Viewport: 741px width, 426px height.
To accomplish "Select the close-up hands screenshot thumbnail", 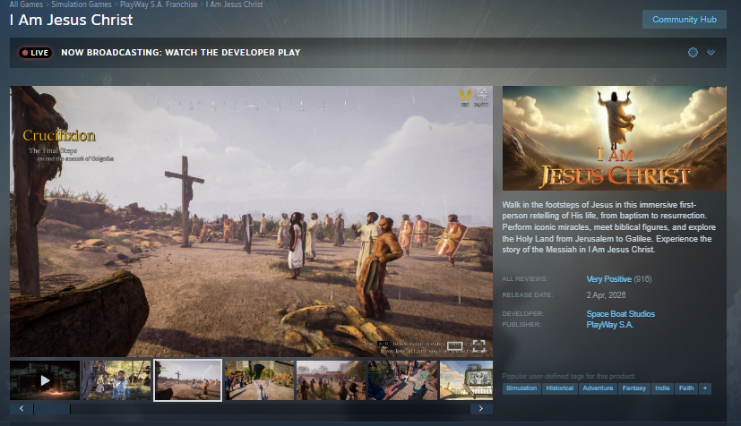I will pyautogui.click(x=402, y=380).
